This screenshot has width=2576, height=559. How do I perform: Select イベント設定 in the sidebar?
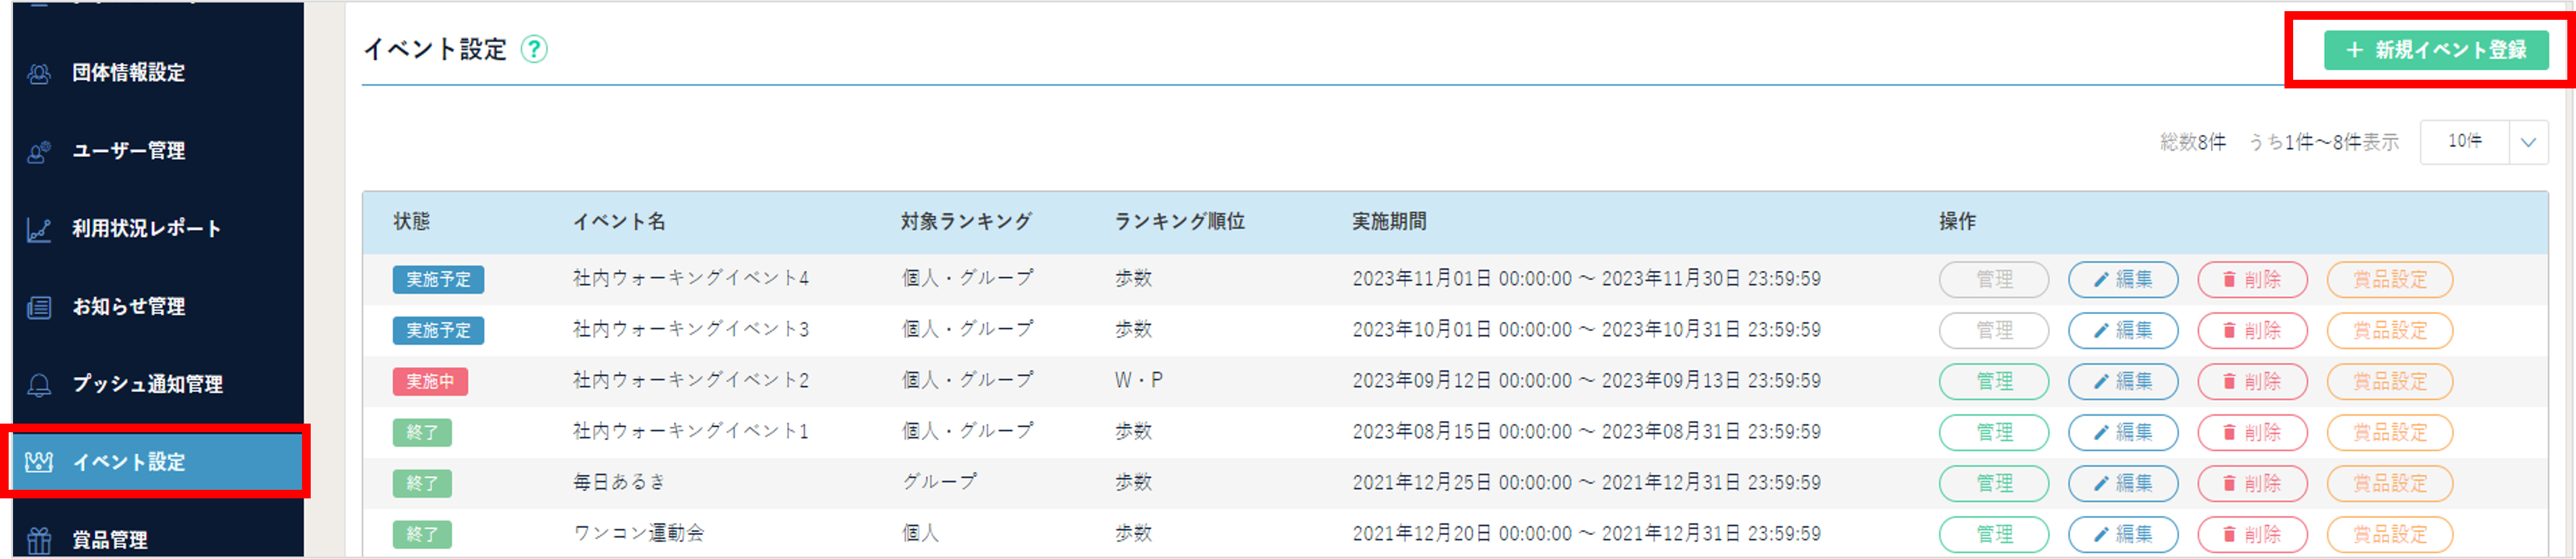coord(128,462)
